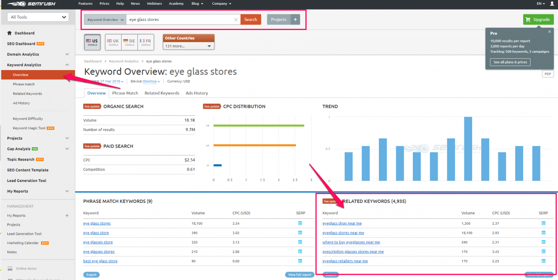This screenshot has height=280, width=558.
Task: Open Blog menu in top bar
Action: 197,3
